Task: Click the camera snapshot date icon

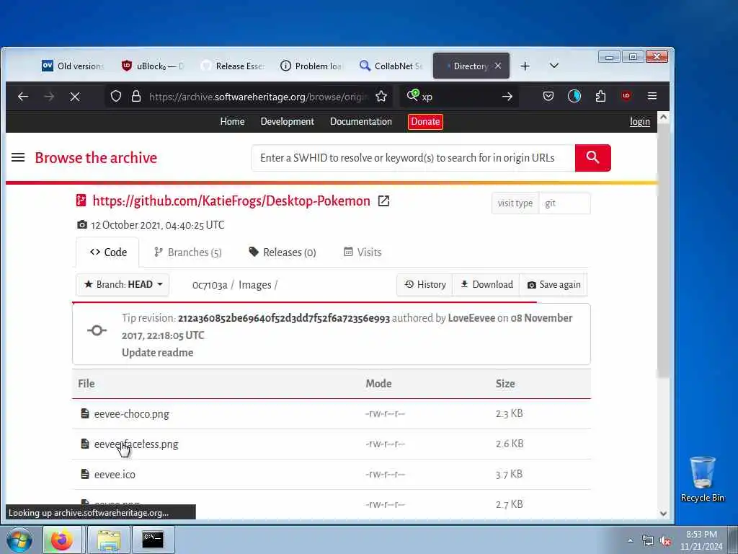Action: [x=82, y=225]
